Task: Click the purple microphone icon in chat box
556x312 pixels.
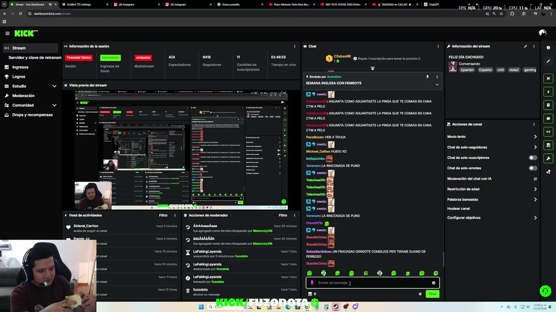Action: pos(312,283)
